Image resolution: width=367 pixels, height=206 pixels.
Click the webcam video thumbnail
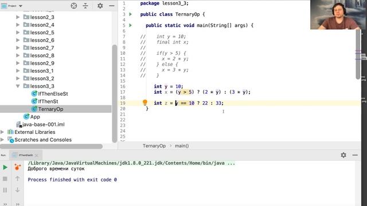click(335, 14)
